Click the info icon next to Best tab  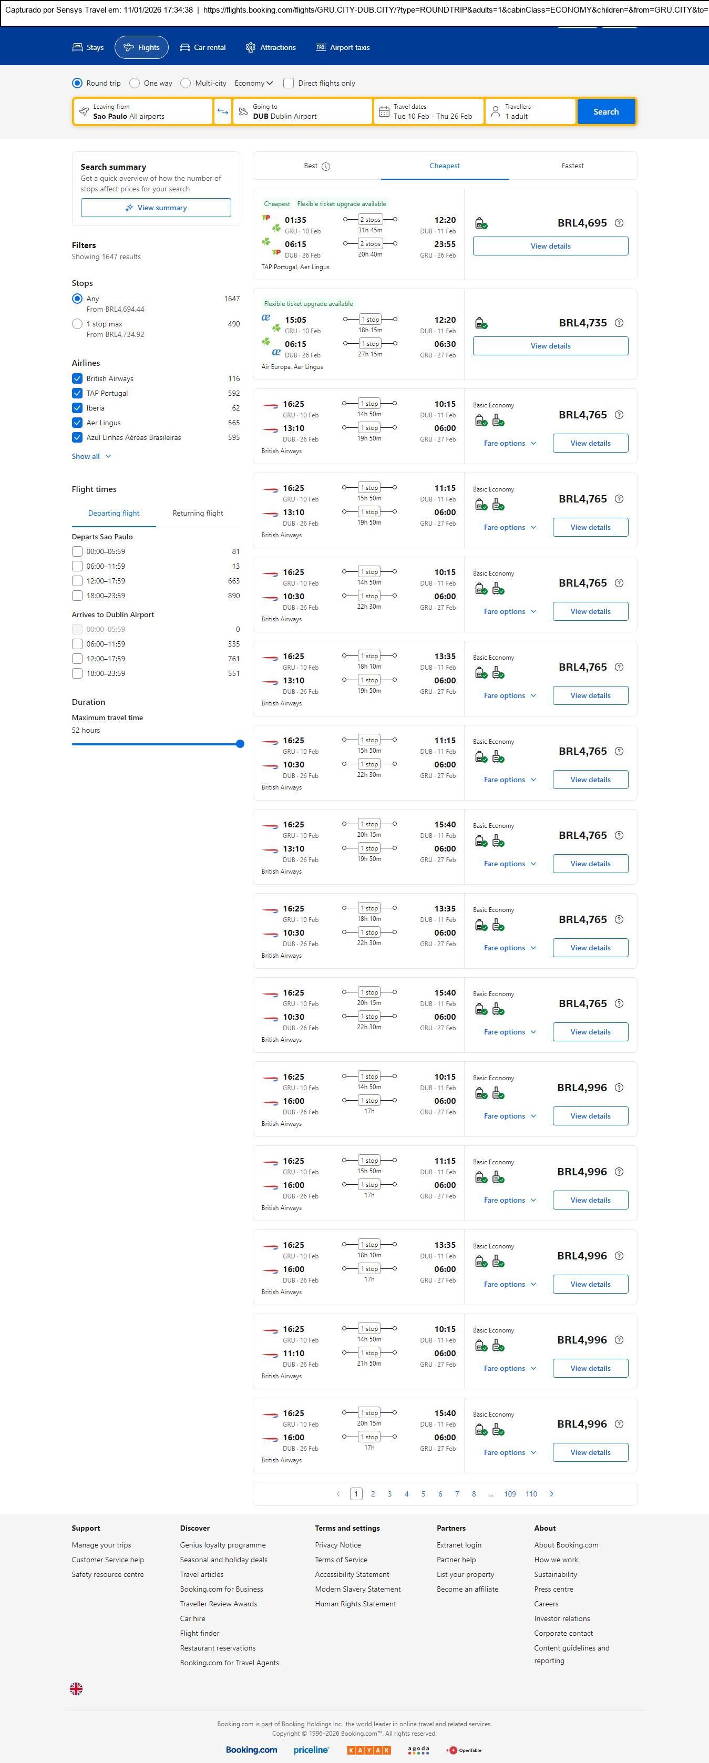pos(326,166)
